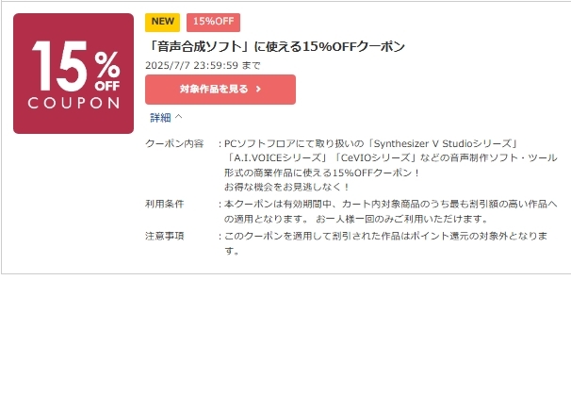Click the Synthesizer V Studioシリーズ text

(x=443, y=143)
